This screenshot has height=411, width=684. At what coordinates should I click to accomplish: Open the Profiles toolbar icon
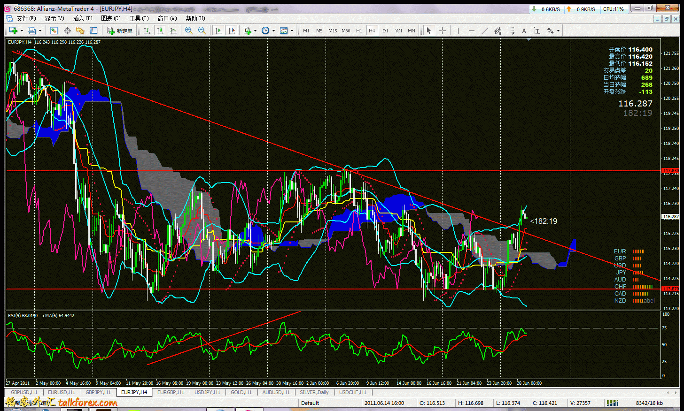(x=31, y=30)
